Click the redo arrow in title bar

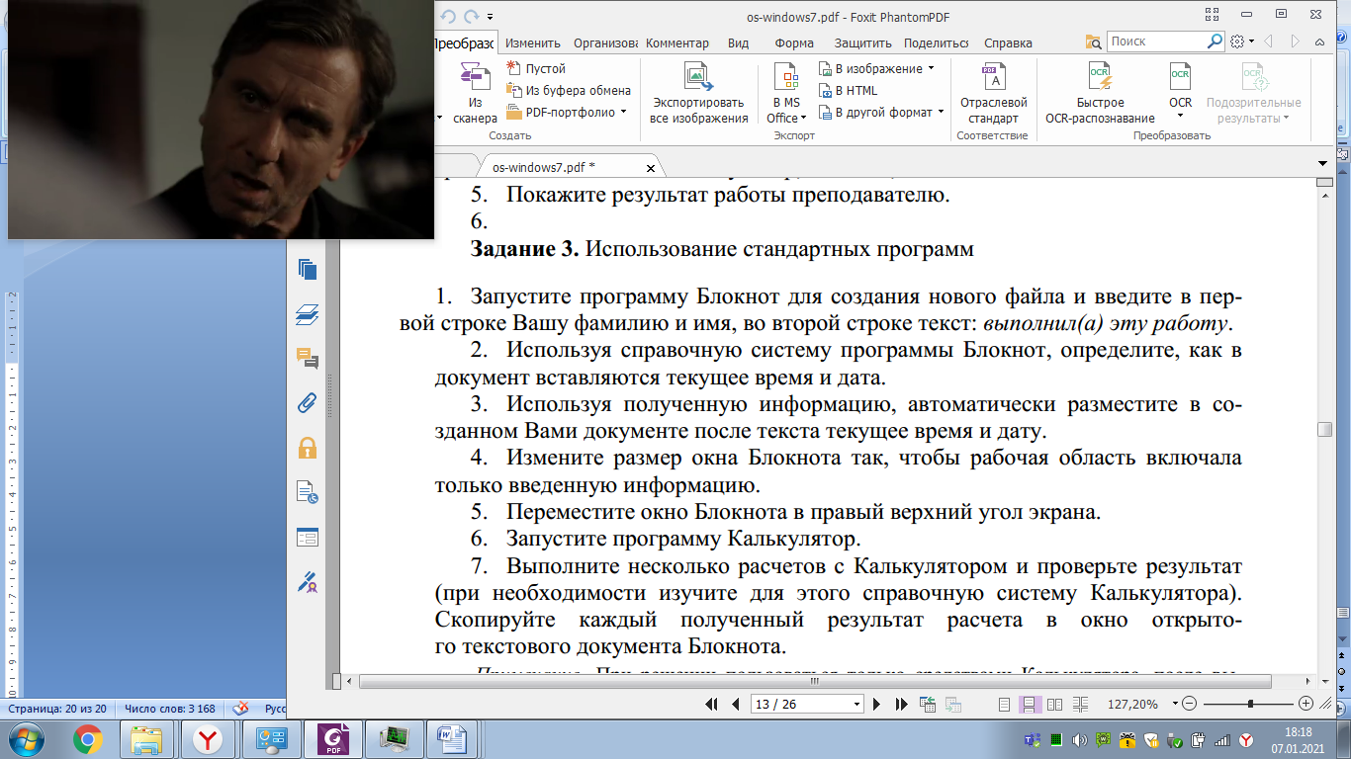[x=472, y=16]
